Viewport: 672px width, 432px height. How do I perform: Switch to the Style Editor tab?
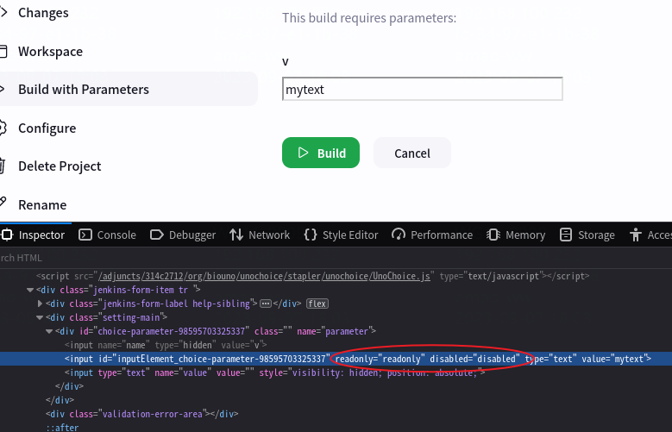tap(341, 235)
